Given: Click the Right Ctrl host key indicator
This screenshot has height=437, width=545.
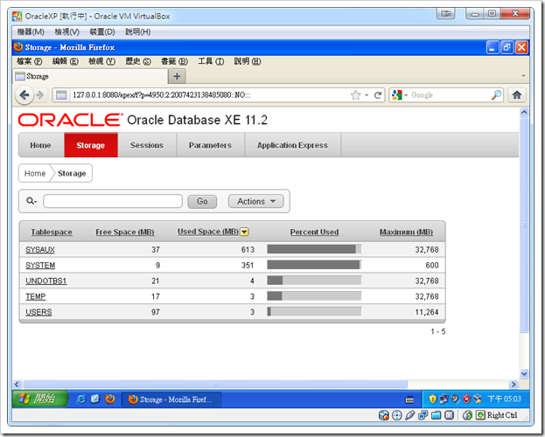Looking at the screenshot, I should pos(502,415).
